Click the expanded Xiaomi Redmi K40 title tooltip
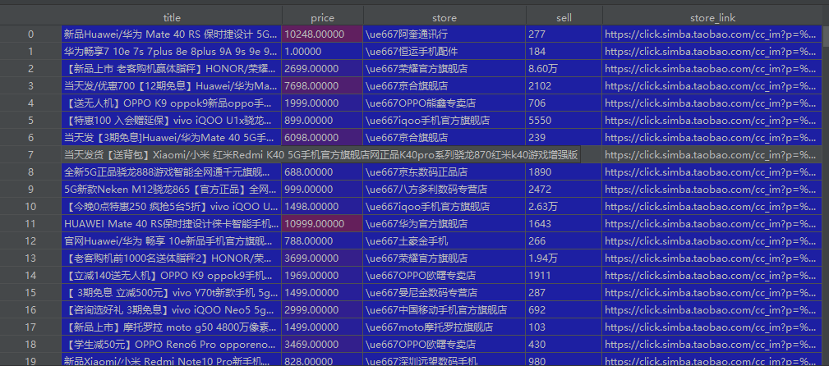This screenshot has height=366, width=829. [x=321, y=155]
